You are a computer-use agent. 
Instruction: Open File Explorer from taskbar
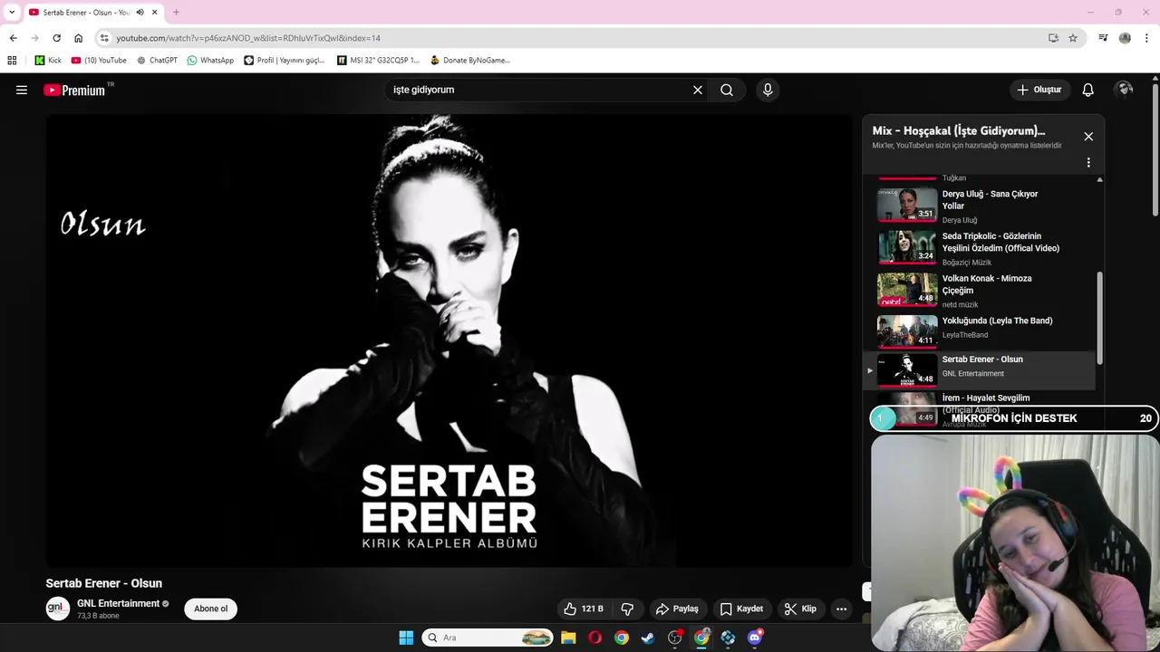point(568,638)
